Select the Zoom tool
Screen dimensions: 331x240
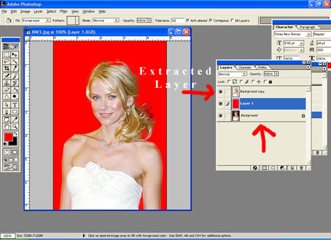pos(15,126)
